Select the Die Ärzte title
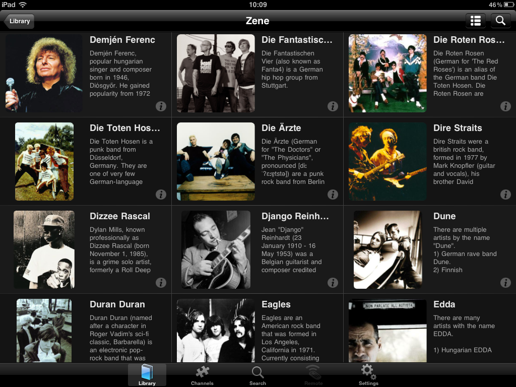This screenshot has height=387, width=516. [281, 128]
